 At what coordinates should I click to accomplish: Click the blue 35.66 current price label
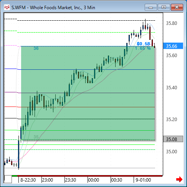pyautogui.click(x=173, y=46)
